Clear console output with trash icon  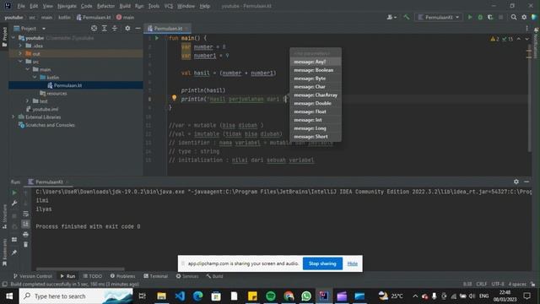click(26, 244)
